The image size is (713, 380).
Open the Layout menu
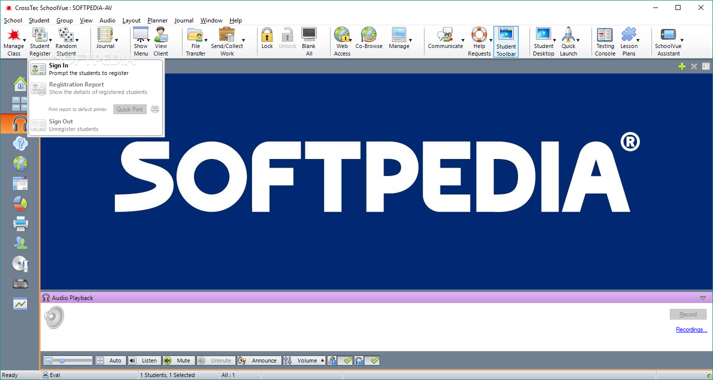pyautogui.click(x=131, y=20)
